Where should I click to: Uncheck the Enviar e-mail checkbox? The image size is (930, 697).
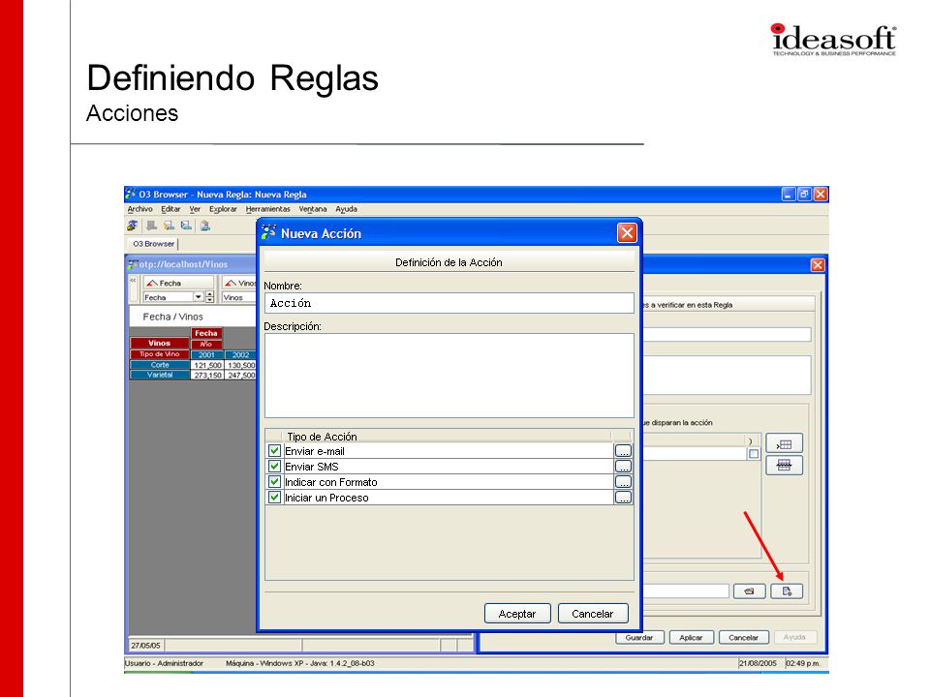coord(274,451)
